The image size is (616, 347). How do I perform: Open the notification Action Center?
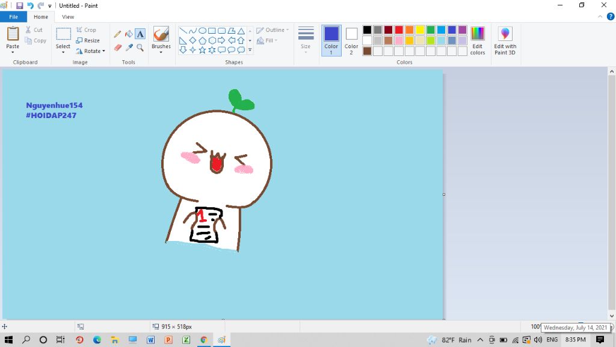click(x=600, y=340)
